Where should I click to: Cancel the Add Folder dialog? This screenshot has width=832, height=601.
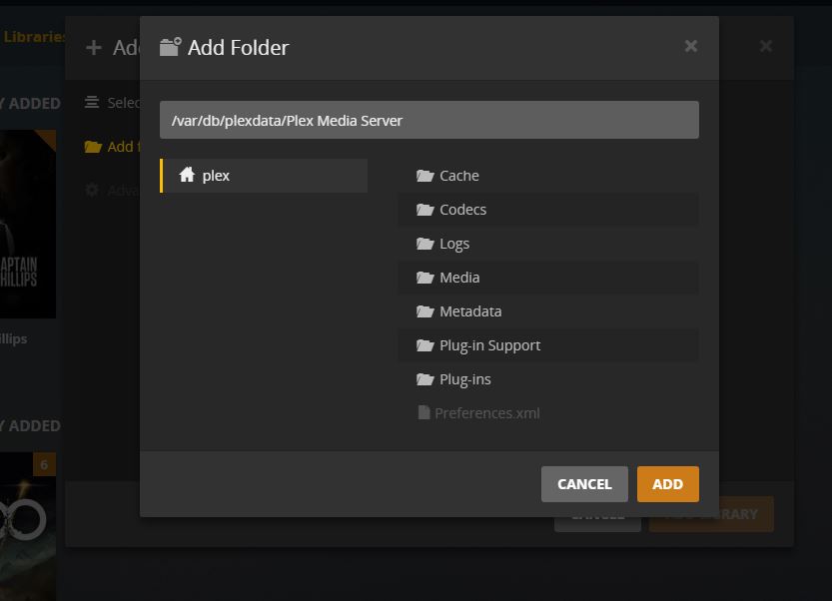coord(584,484)
